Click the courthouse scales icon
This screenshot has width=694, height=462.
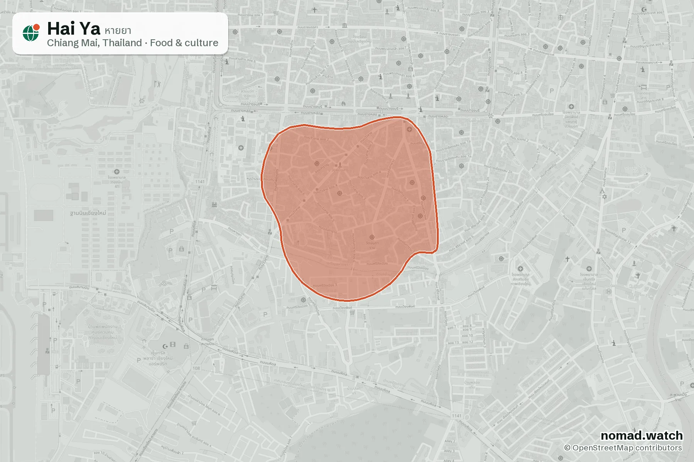click(561, 17)
